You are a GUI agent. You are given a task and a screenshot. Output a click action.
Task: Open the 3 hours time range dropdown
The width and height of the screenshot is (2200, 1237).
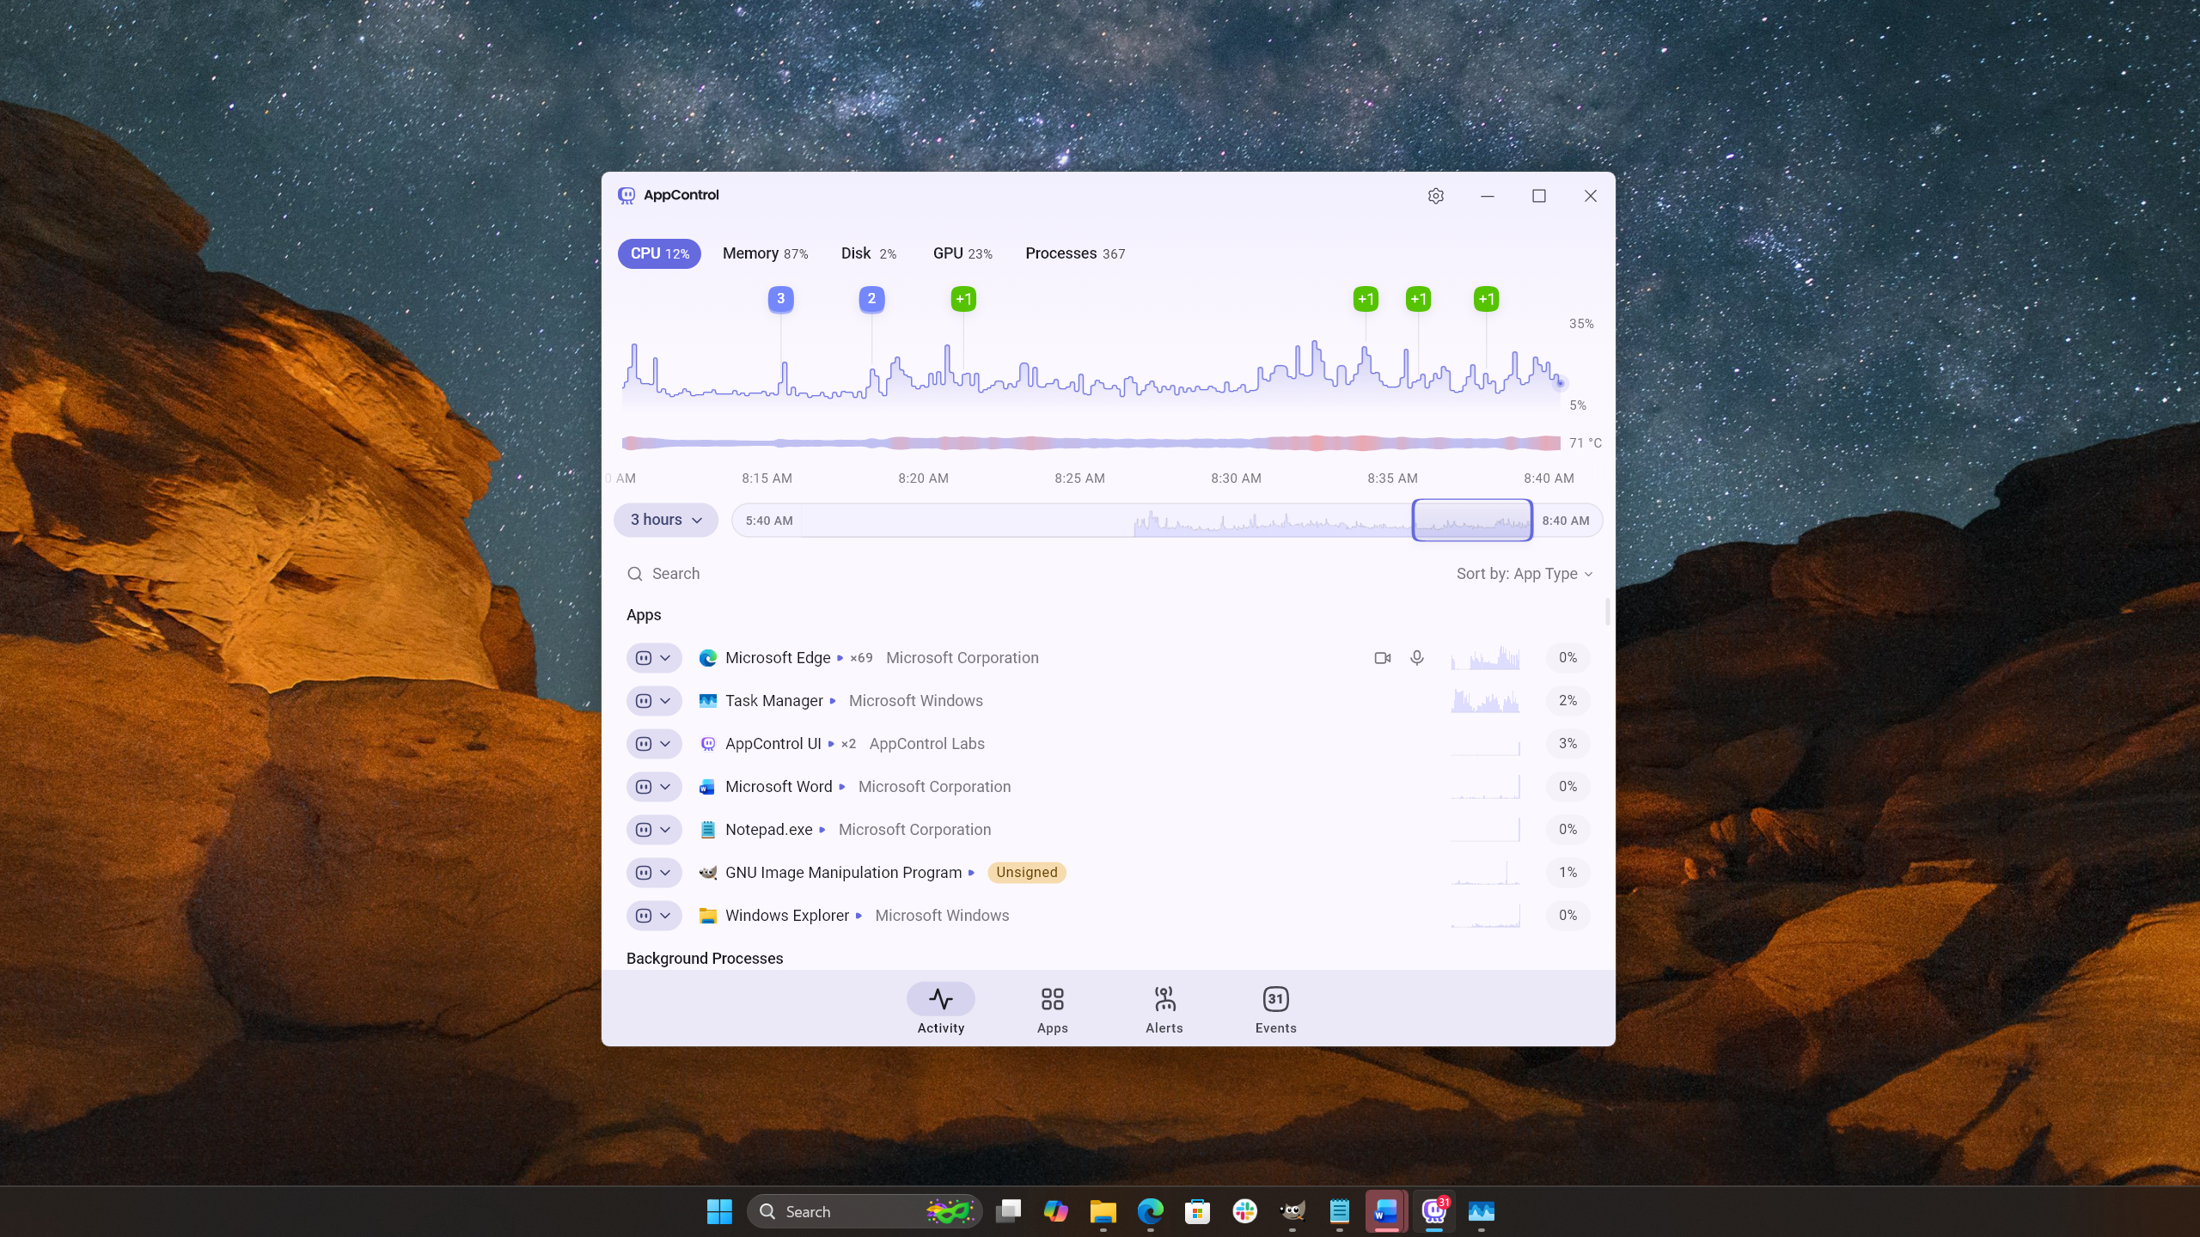pyautogui.click(x=665, y=520)
